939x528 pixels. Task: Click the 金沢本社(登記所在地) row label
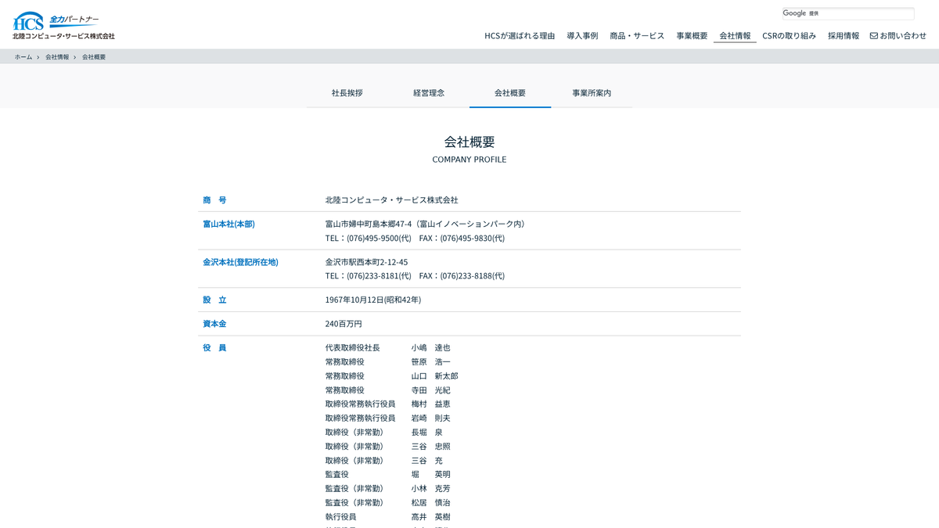[x=240, y=262]
